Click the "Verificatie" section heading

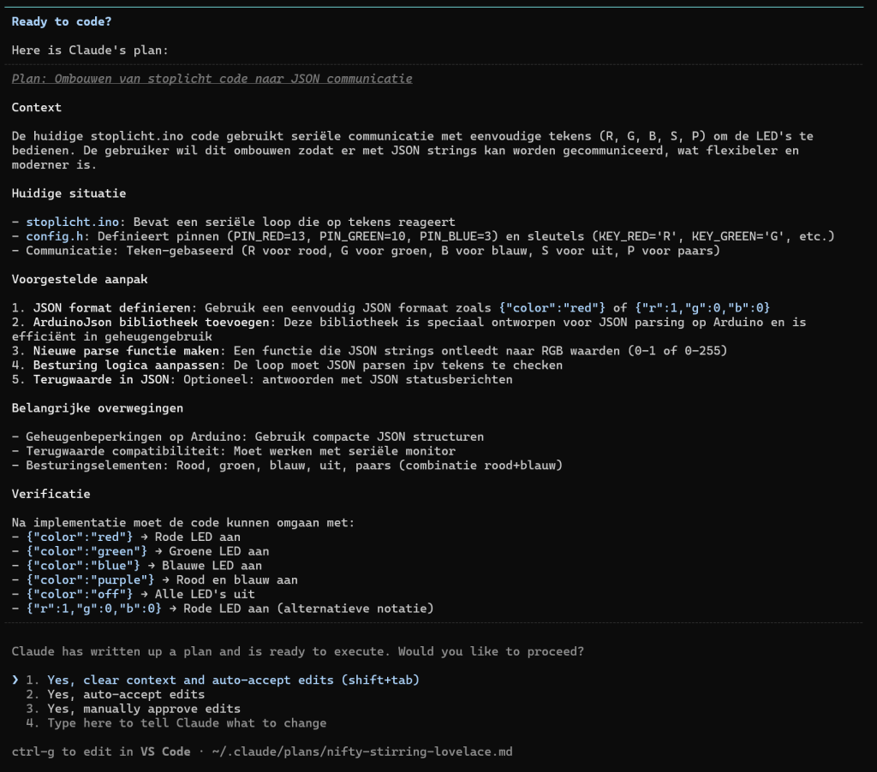point(51,494)
